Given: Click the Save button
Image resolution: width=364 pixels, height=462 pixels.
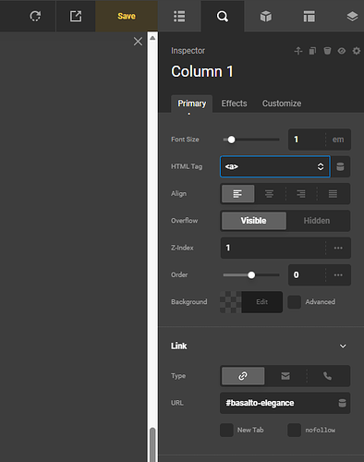Looking at the screenshot, I should click(127, 16).
